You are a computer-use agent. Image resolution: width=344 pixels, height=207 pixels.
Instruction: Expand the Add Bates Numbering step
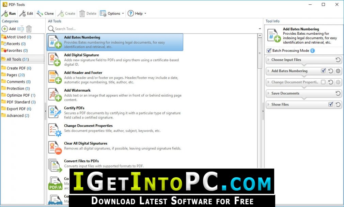point(268,71)
